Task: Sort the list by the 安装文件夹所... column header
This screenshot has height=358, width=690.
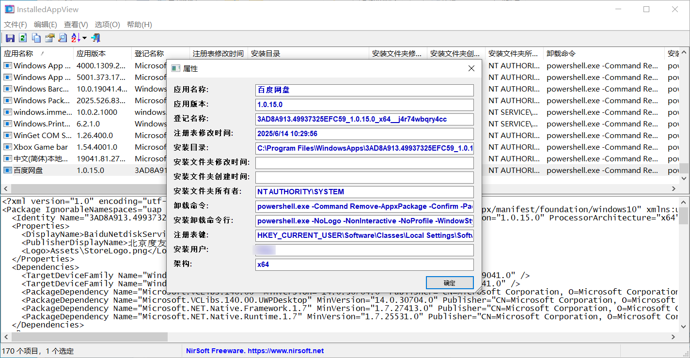Action: pyautogui.click(x=514, y=53)
